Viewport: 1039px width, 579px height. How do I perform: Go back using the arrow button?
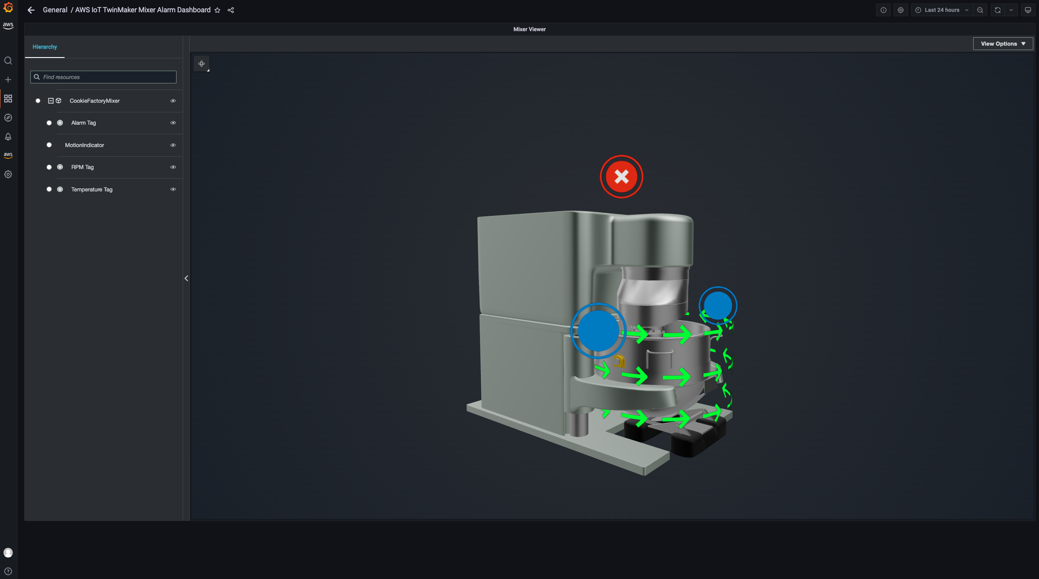coord(31,10)
